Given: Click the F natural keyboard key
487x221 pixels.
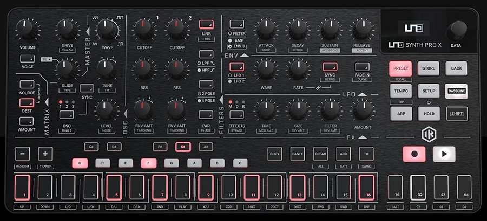Looking at the screenshot, I should [x=148, y=163].
